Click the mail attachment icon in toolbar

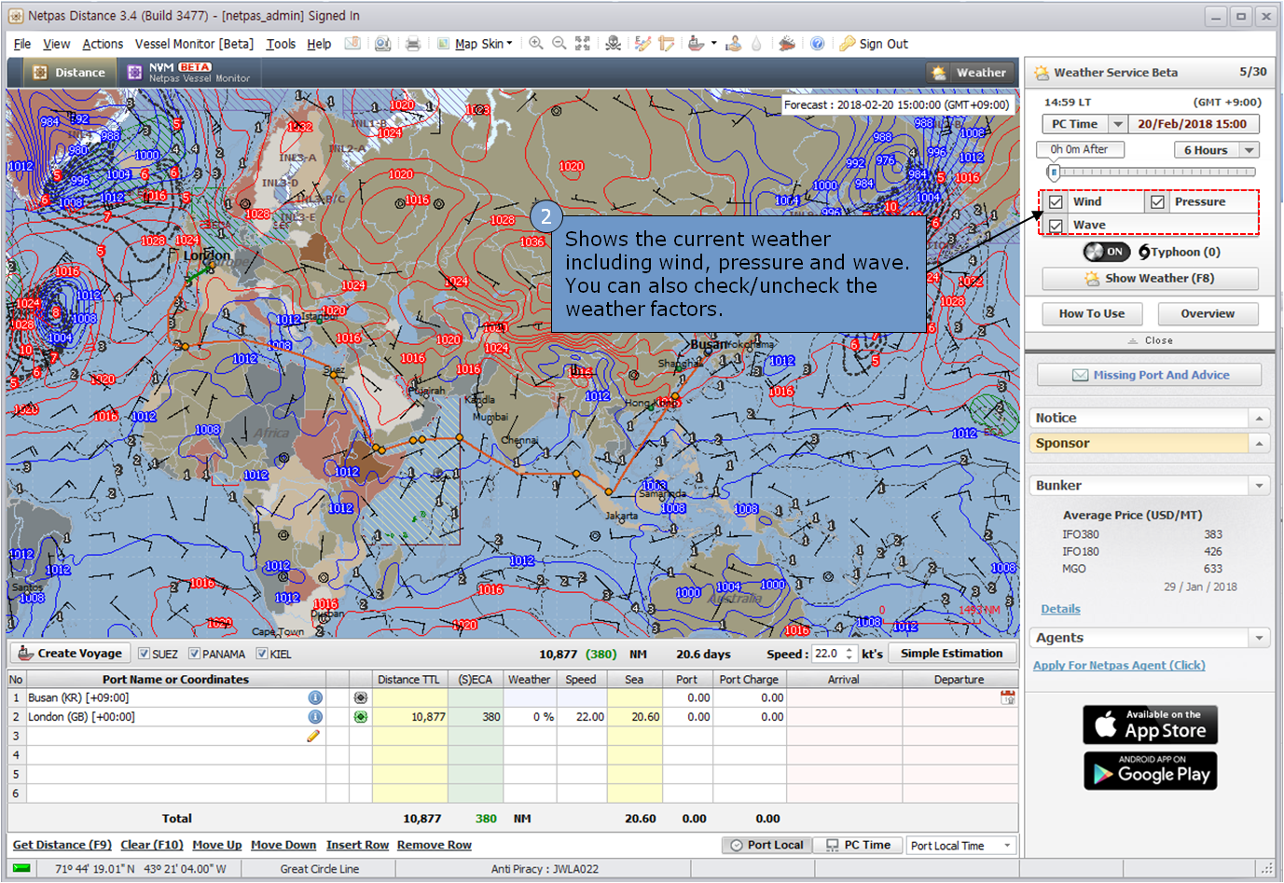coord(352,44)
